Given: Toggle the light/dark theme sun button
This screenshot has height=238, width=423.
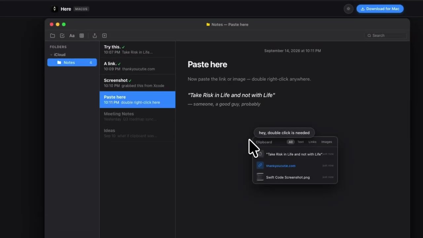Looking at the screenshot, I should tap(348, 9).
